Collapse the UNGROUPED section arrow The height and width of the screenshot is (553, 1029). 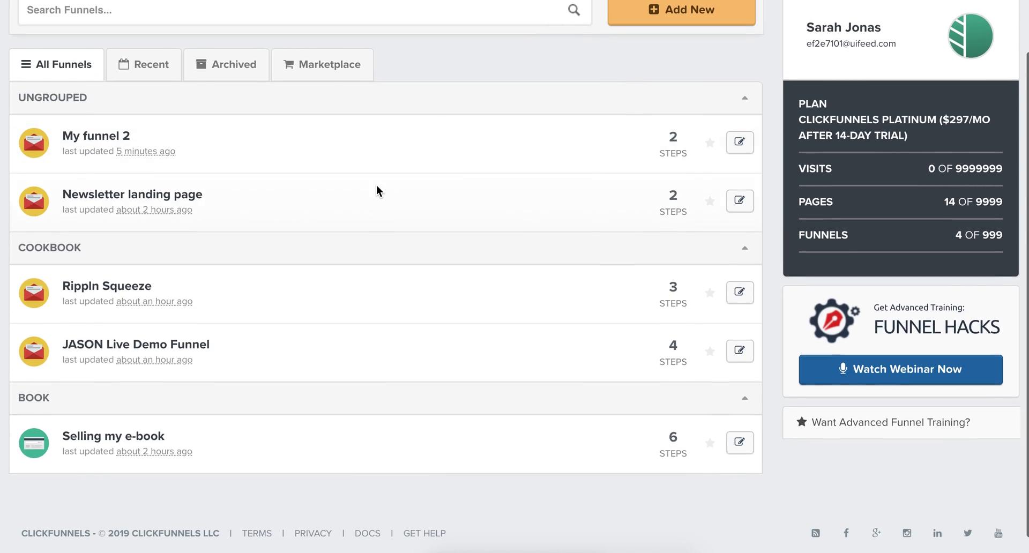[744, 98]
